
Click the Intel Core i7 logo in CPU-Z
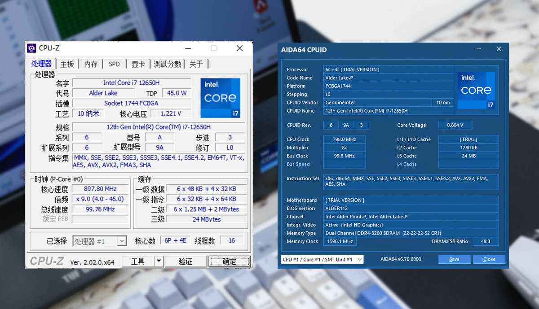[220, 98]
